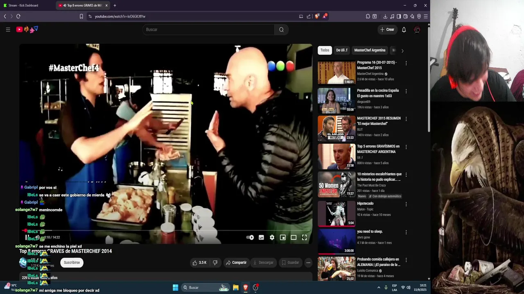
Task: Switch to Stream - Kick Dashboard tab
Action: 27,5
